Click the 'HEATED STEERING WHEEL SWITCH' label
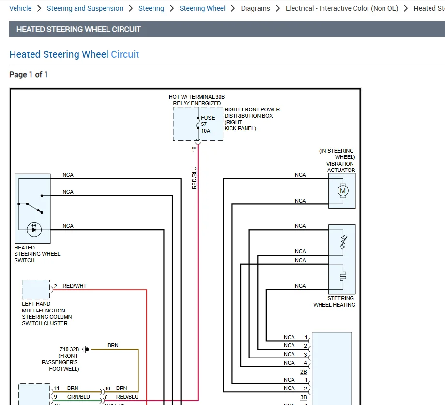This screenshot has height=405, width=445. (x=37, y=254)
